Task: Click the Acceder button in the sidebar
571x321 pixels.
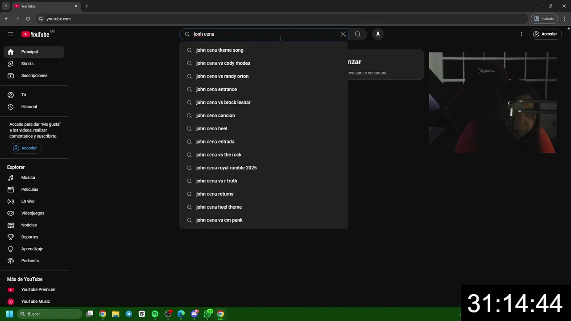Action: click(x=25, y=148)
